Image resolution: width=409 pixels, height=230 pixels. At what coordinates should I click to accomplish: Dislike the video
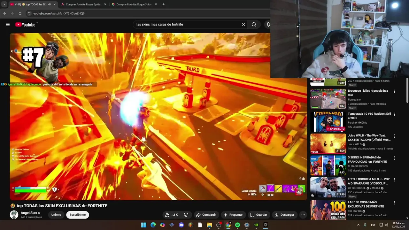pyautogui.click(x=186, y=215)
